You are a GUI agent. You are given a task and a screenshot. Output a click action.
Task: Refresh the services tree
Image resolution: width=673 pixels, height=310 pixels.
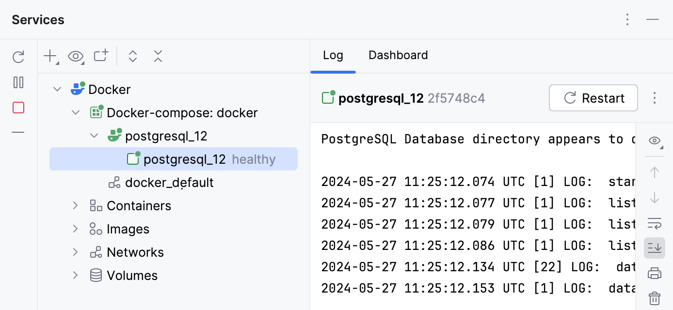(x=18, y=57)
